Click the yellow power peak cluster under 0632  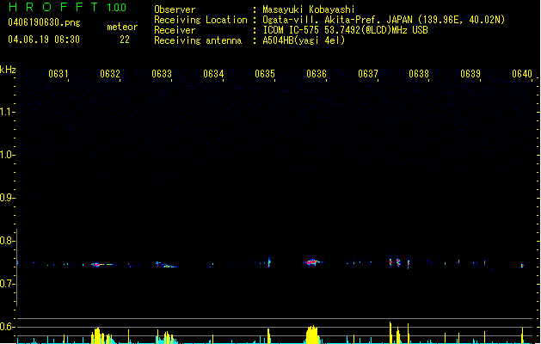(102, 335)
